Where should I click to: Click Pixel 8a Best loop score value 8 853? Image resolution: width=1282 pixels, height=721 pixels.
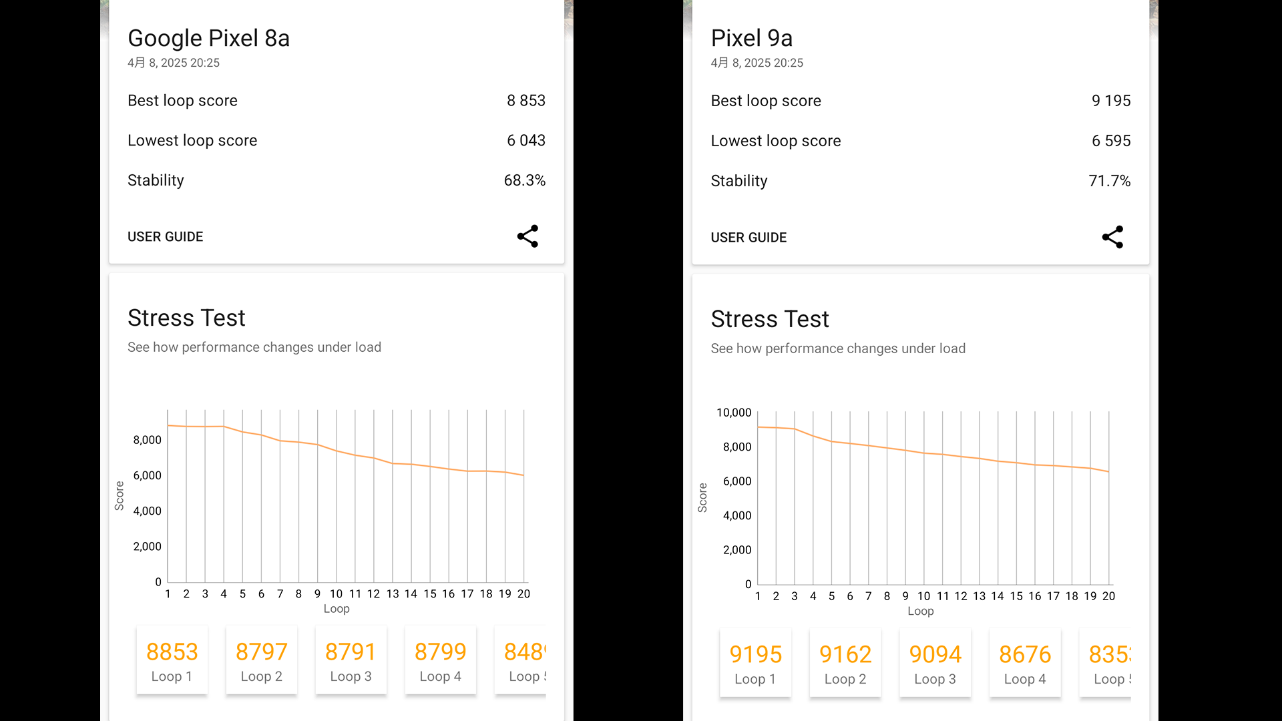point(525,101)
